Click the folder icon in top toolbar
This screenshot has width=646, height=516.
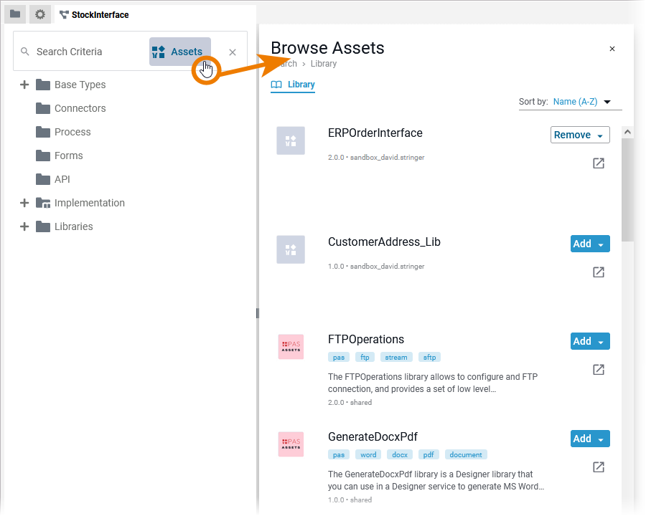click(15, 14)
